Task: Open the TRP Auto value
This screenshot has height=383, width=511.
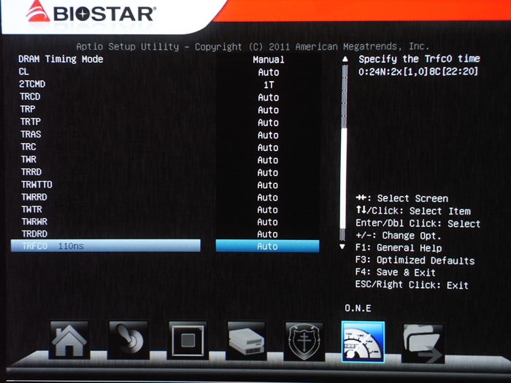Action: click(x=268, y=109)
